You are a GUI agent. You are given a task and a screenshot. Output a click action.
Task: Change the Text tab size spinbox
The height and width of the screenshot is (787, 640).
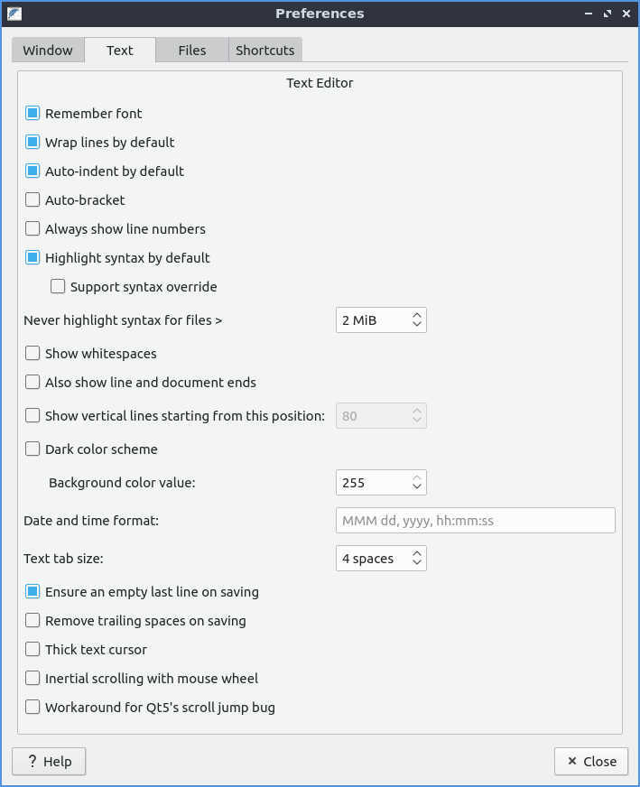[x=380, y=559]
